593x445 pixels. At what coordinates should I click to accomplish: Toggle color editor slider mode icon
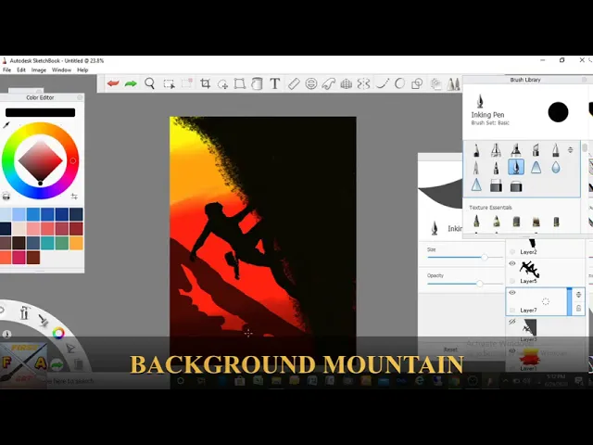click(74, 196)
